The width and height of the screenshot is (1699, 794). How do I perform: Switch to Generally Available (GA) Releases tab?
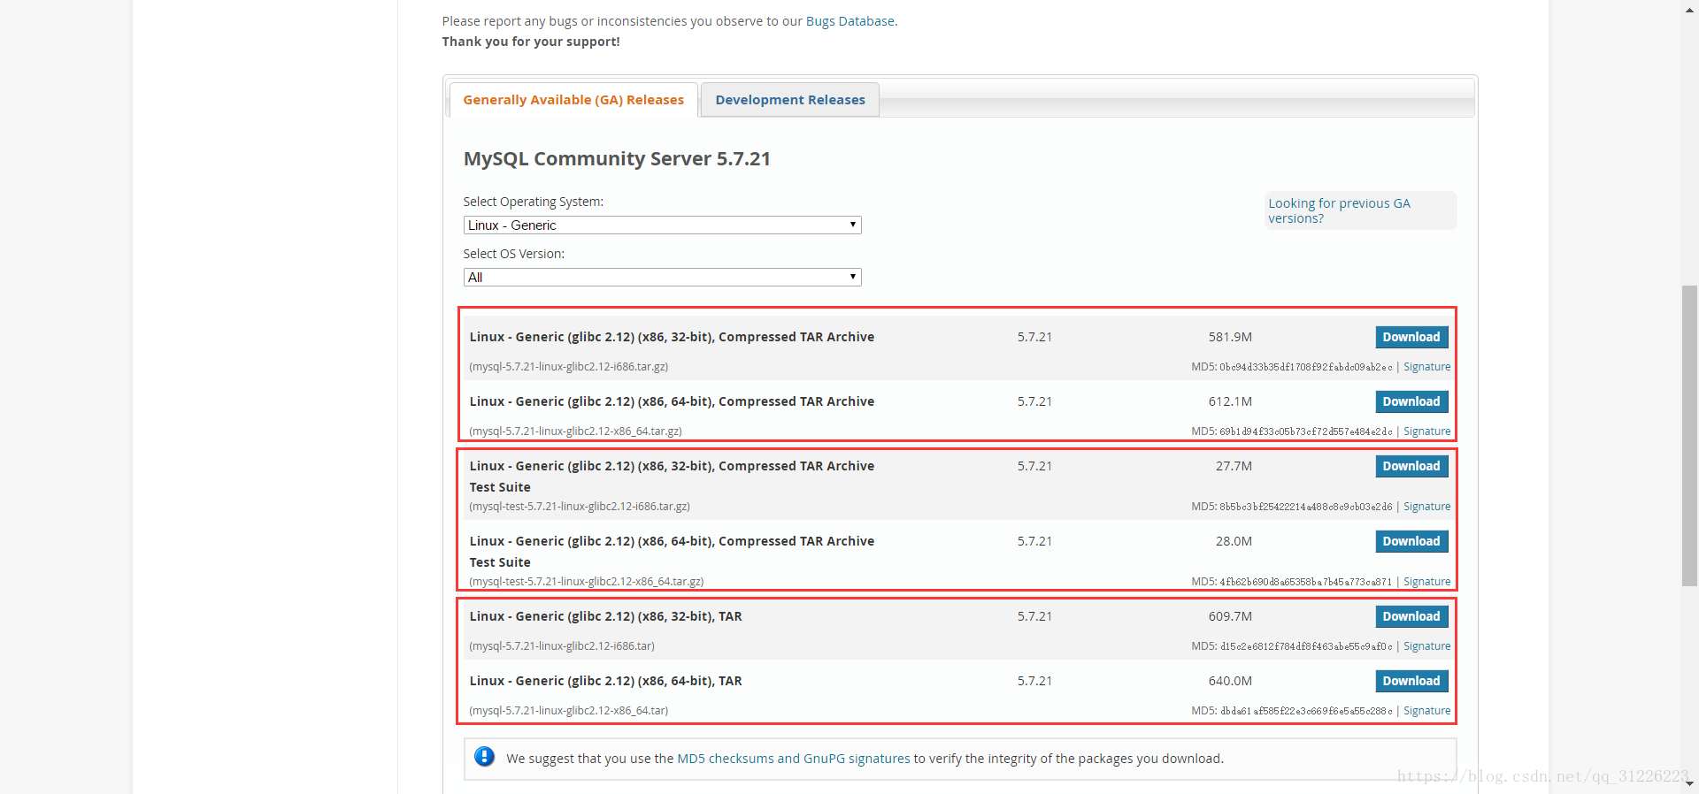tap(573, 100)
